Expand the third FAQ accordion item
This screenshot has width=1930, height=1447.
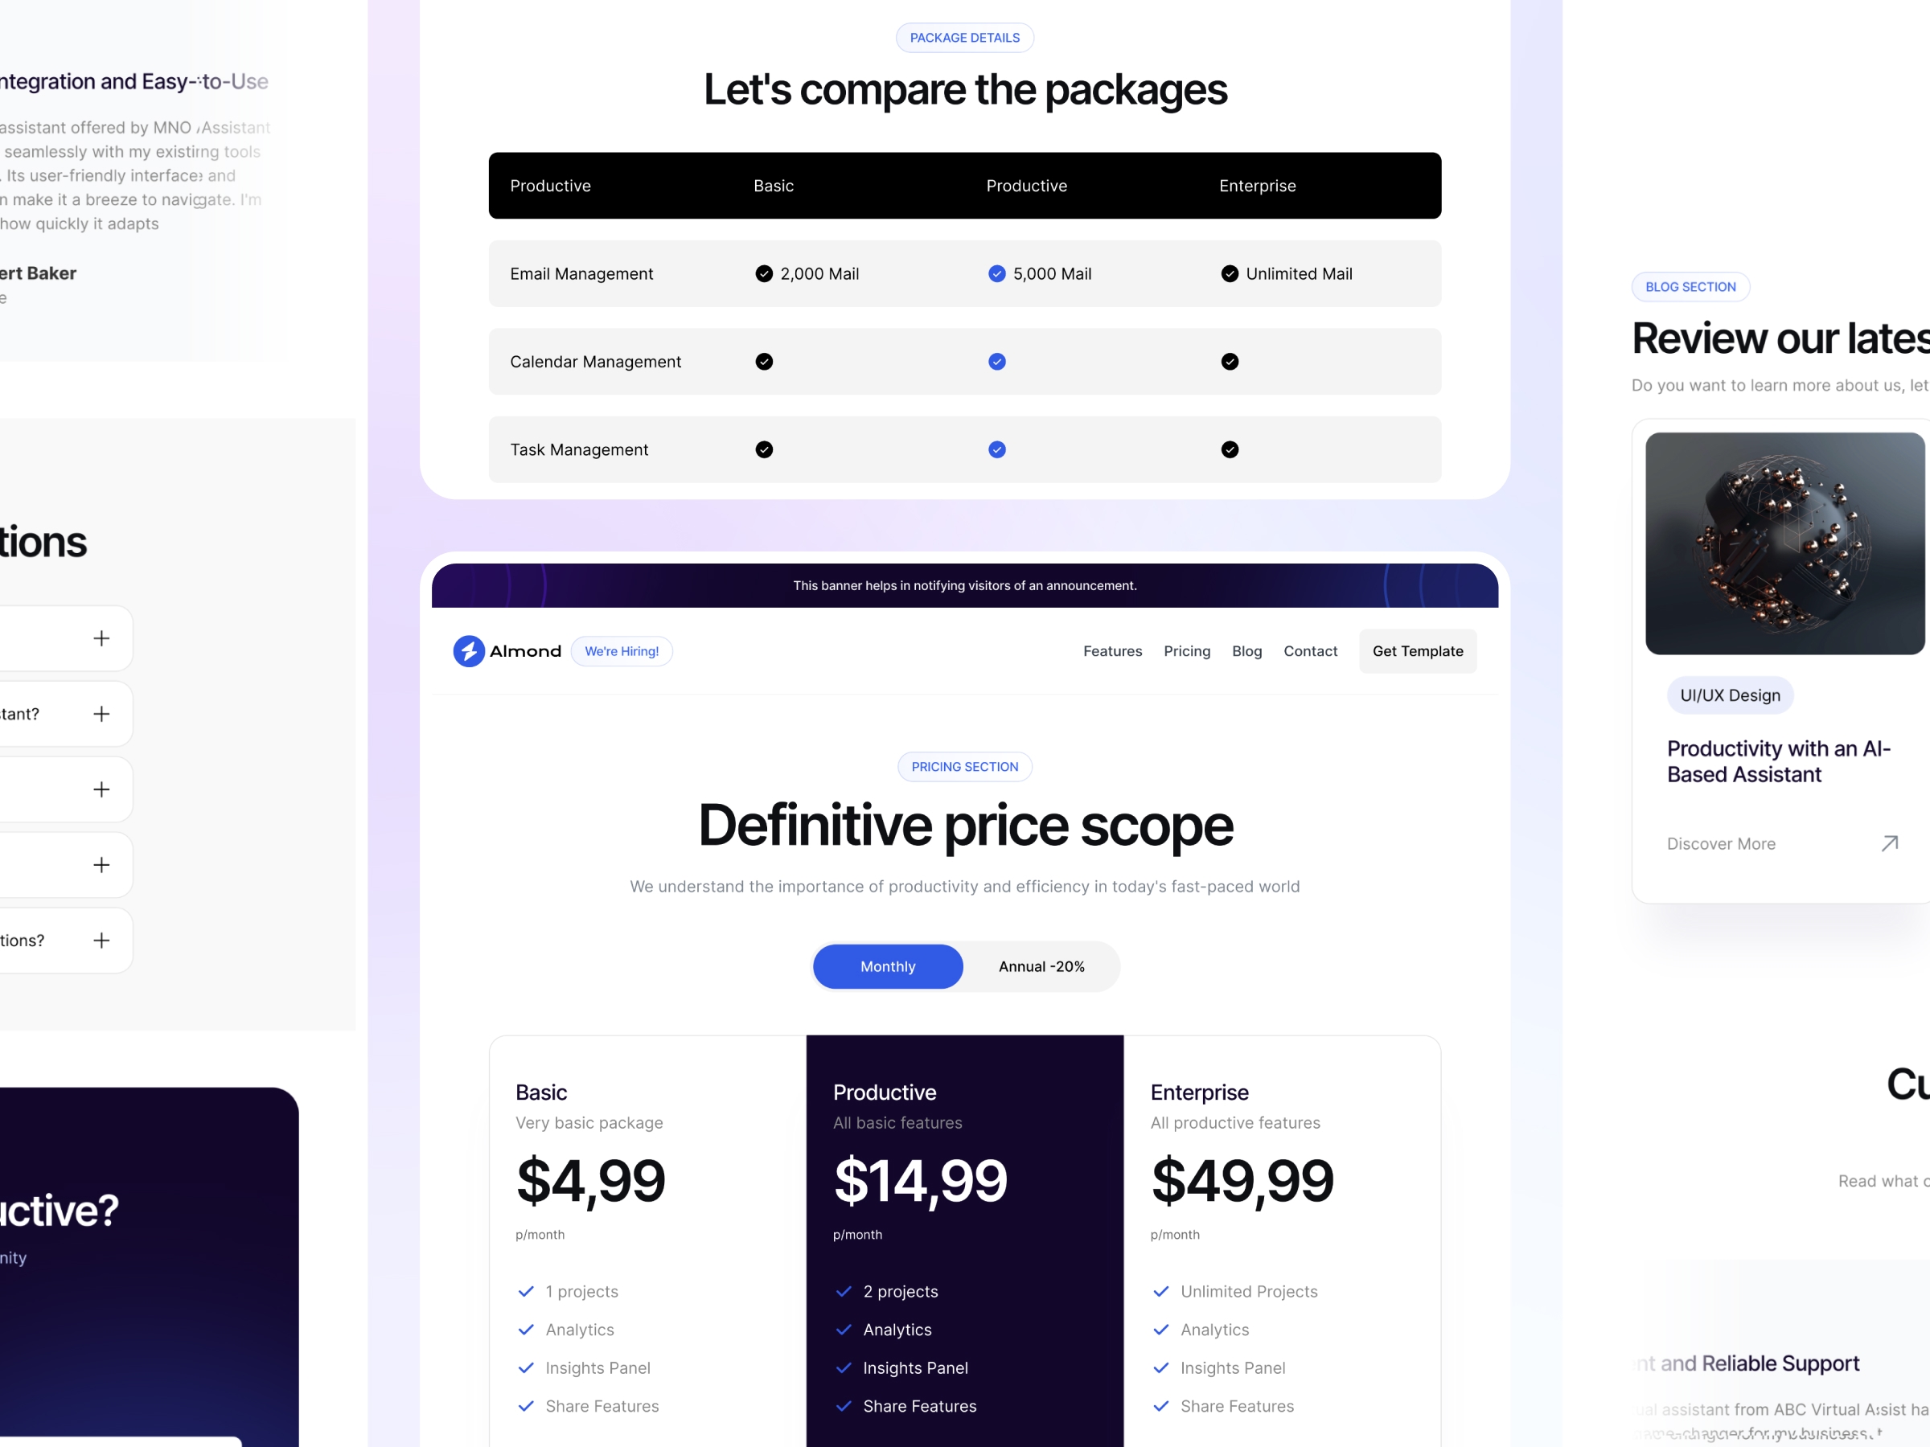(x=102, y=789)
